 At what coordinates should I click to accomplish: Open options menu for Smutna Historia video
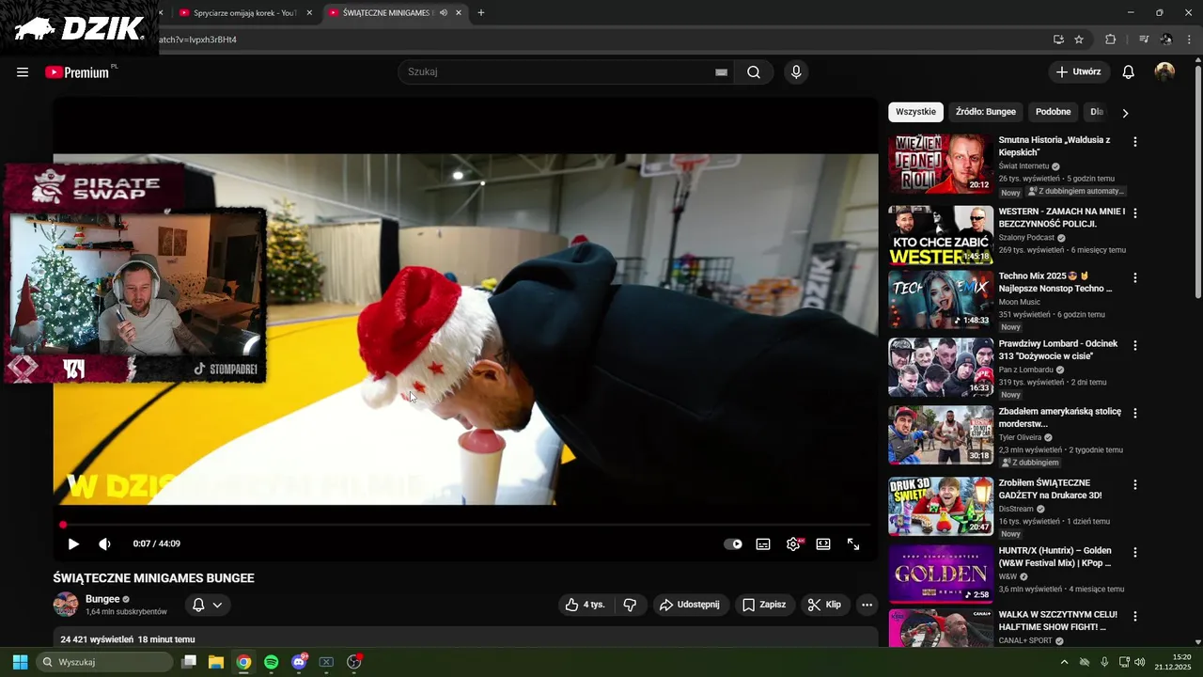(1134, 142)
